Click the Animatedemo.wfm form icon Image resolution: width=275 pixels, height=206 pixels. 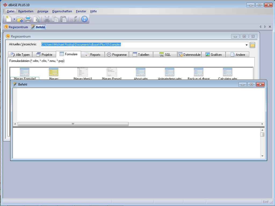click(170, 72)
